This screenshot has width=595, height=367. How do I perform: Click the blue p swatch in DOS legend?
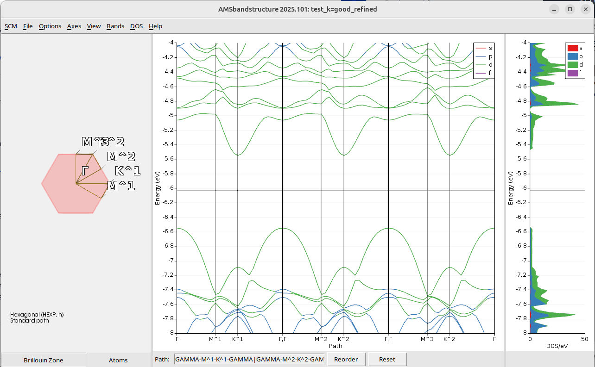[572, 56]
